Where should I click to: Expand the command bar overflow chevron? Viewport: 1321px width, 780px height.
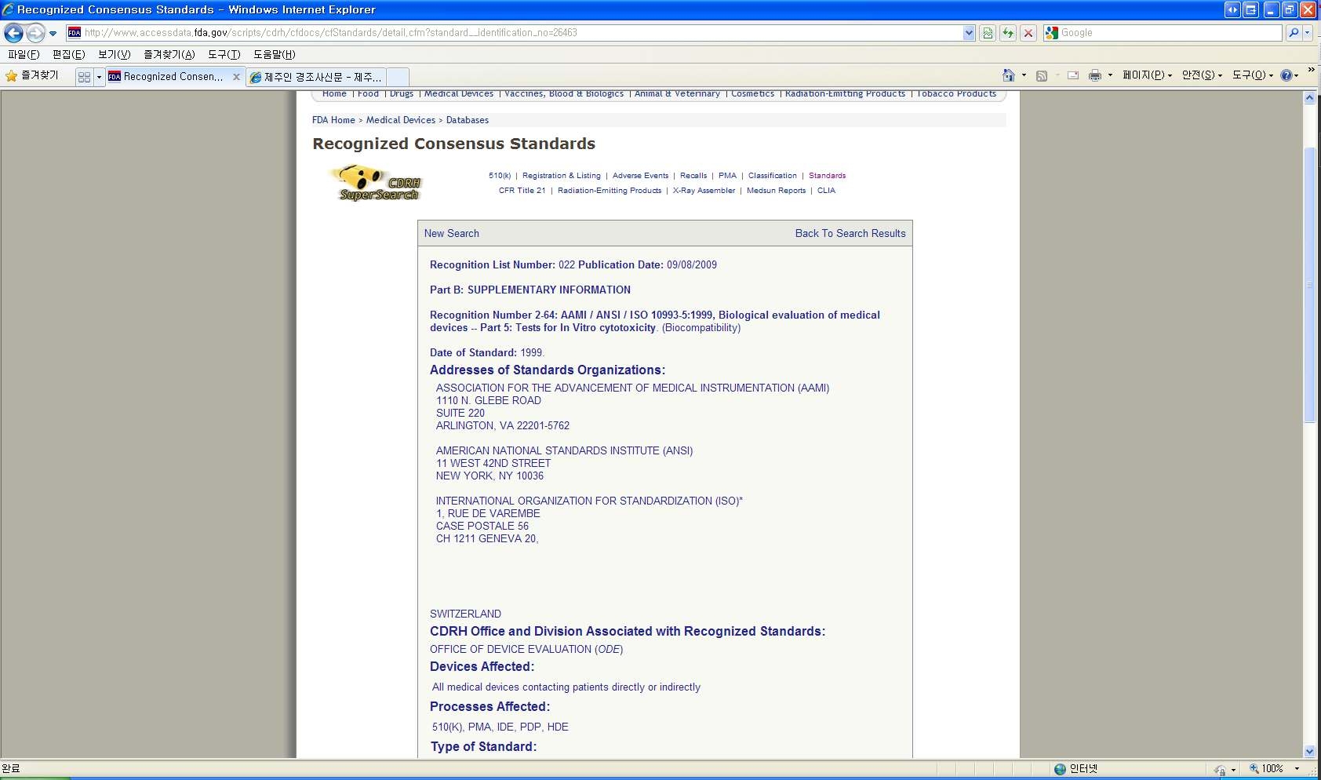tap(1312, 71)
